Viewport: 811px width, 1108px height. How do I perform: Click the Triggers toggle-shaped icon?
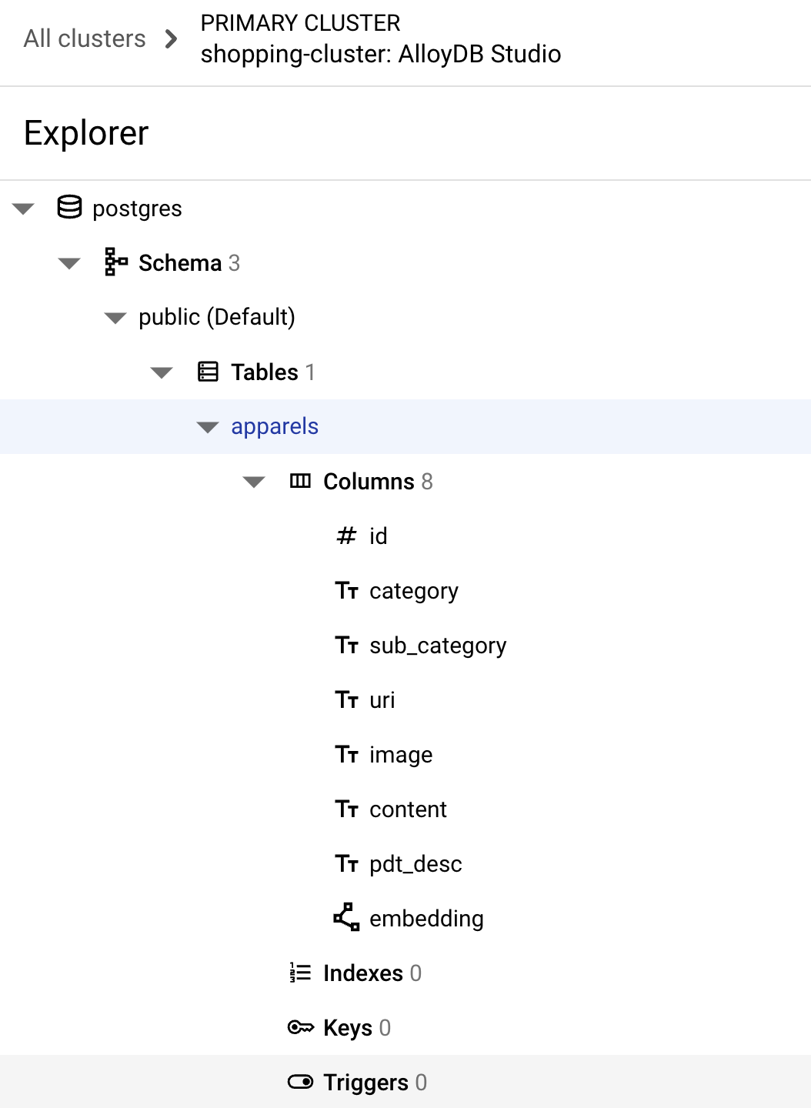click(300, 1083)
